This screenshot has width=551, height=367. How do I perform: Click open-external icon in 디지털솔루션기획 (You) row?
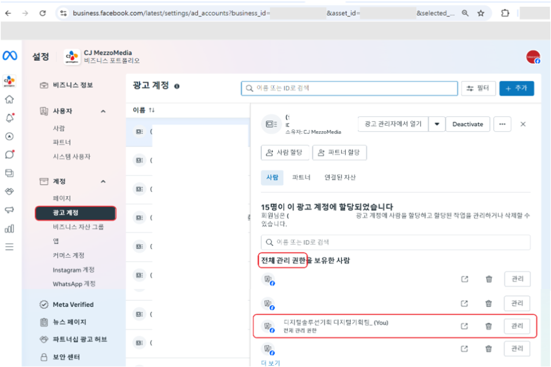464,326
